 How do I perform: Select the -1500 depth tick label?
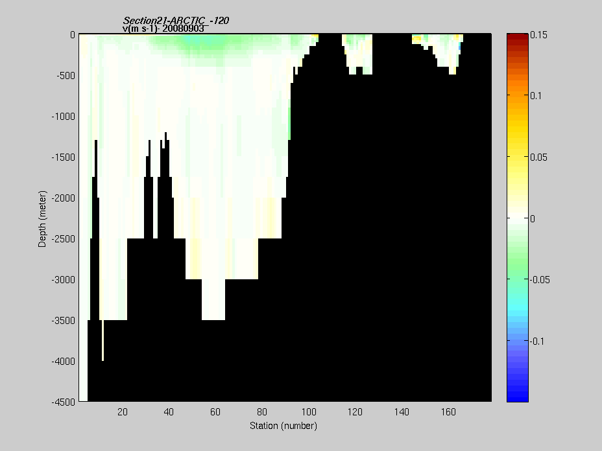(64, 157)
